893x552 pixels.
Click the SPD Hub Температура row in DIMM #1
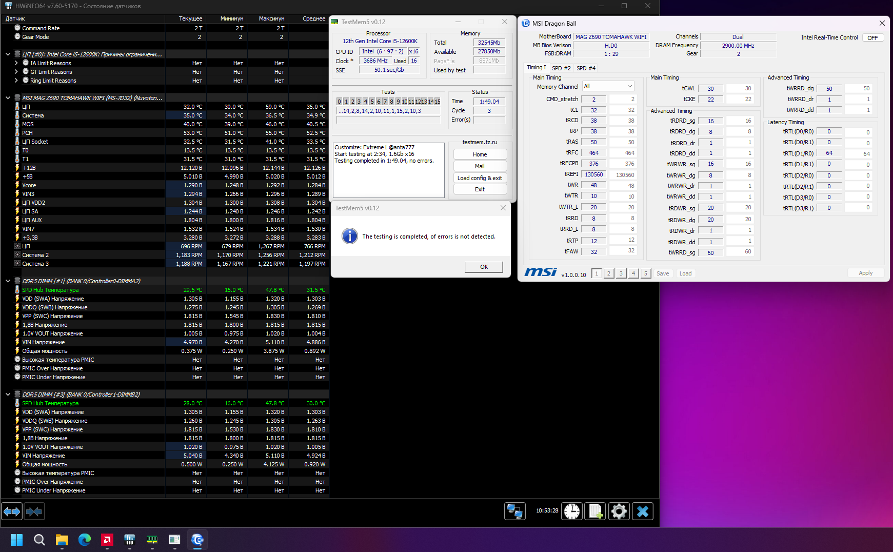coord(165,290)
